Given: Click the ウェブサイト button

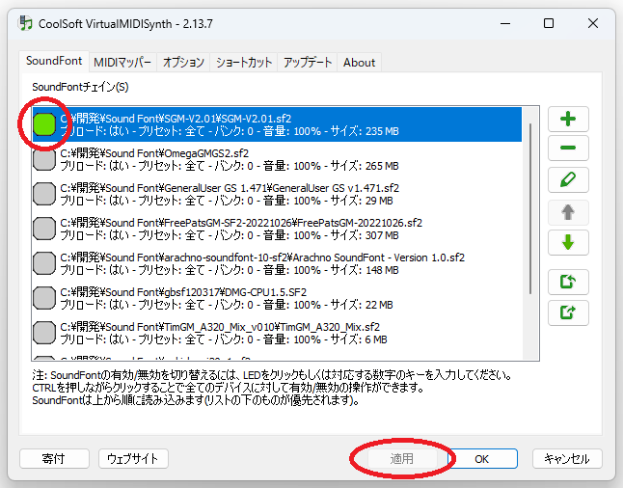Looking at the screenshot, I should 133,459.
